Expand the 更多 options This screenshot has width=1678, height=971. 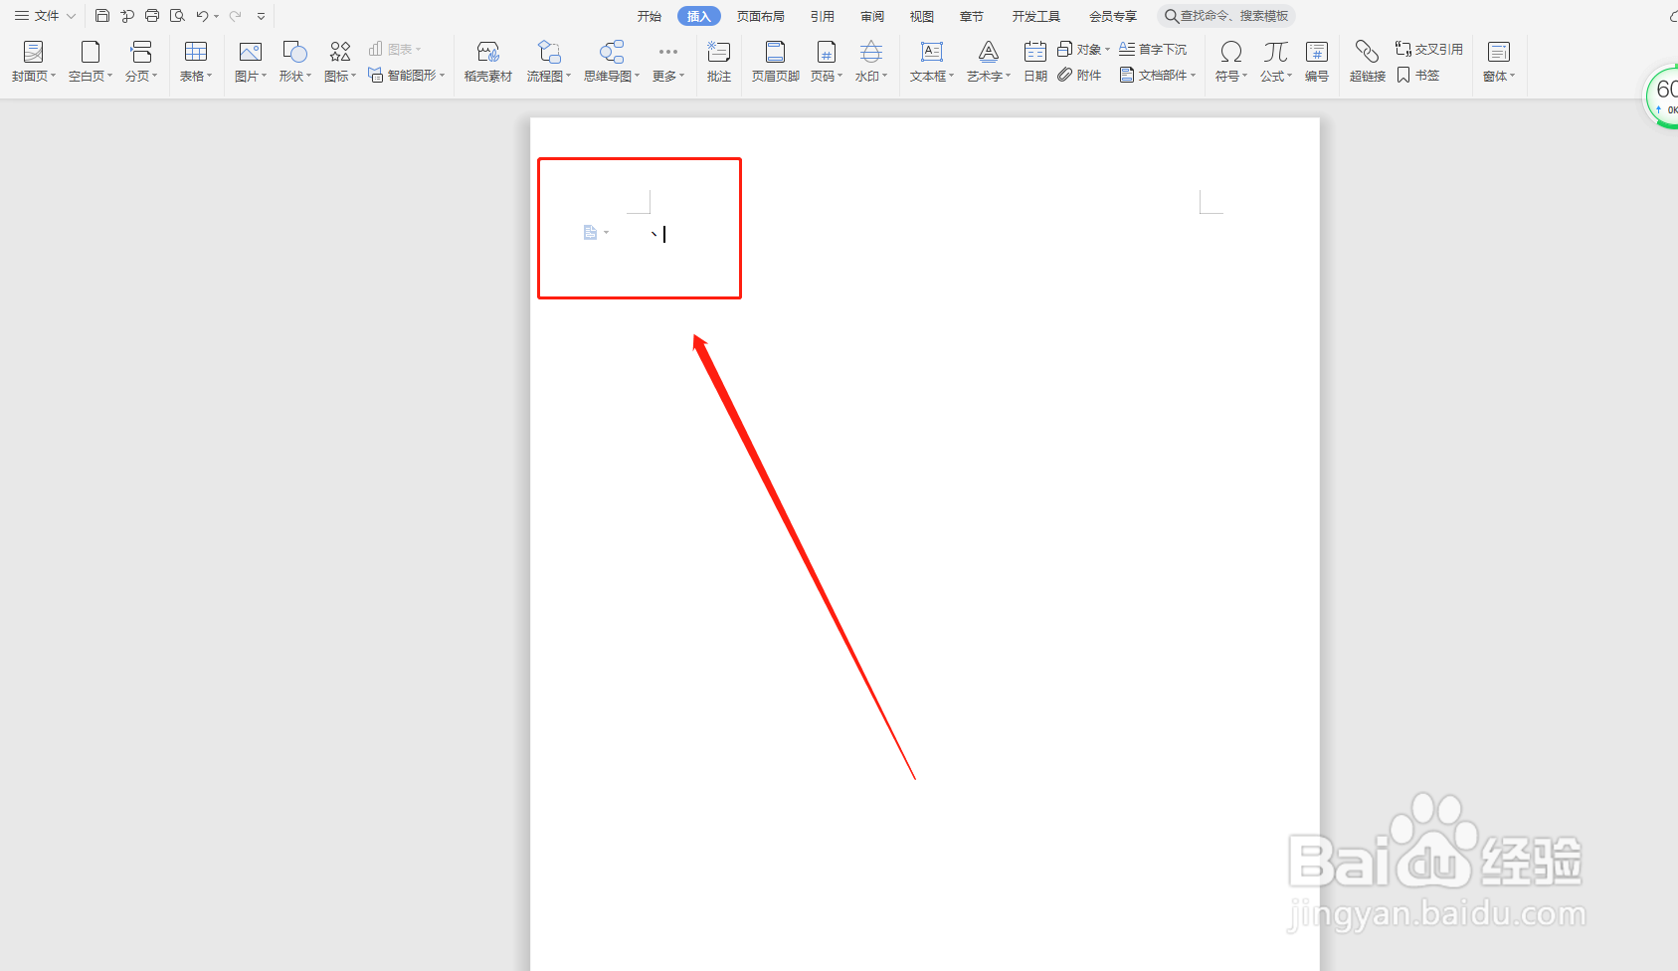click(x=668, y=62)
